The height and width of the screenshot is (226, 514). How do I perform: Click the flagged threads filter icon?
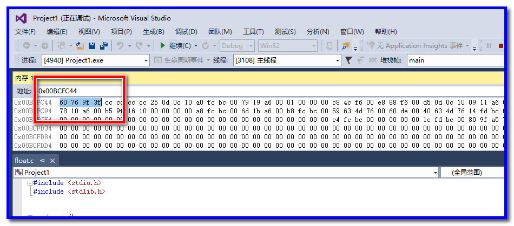[360, 60]
